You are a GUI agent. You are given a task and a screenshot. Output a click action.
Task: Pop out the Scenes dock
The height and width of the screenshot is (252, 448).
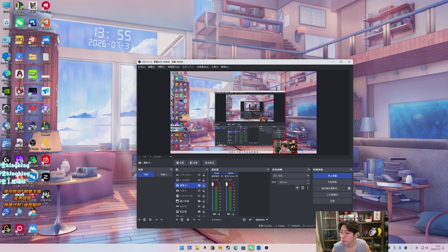[171, 170]
